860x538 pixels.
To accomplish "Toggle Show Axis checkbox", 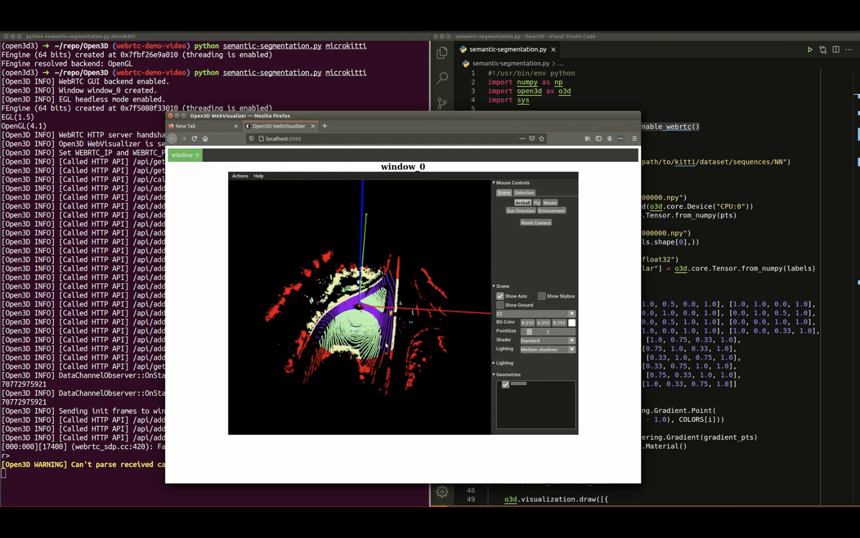I will (x=500, y=296).
